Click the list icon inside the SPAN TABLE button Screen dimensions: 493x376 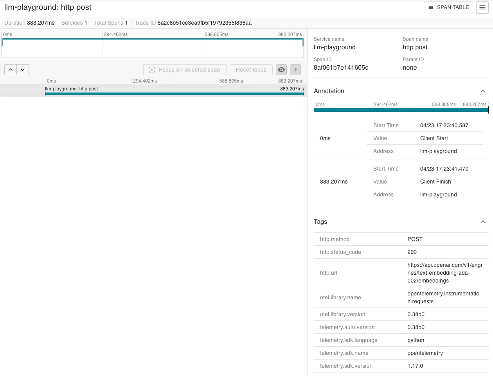(430, 7)
